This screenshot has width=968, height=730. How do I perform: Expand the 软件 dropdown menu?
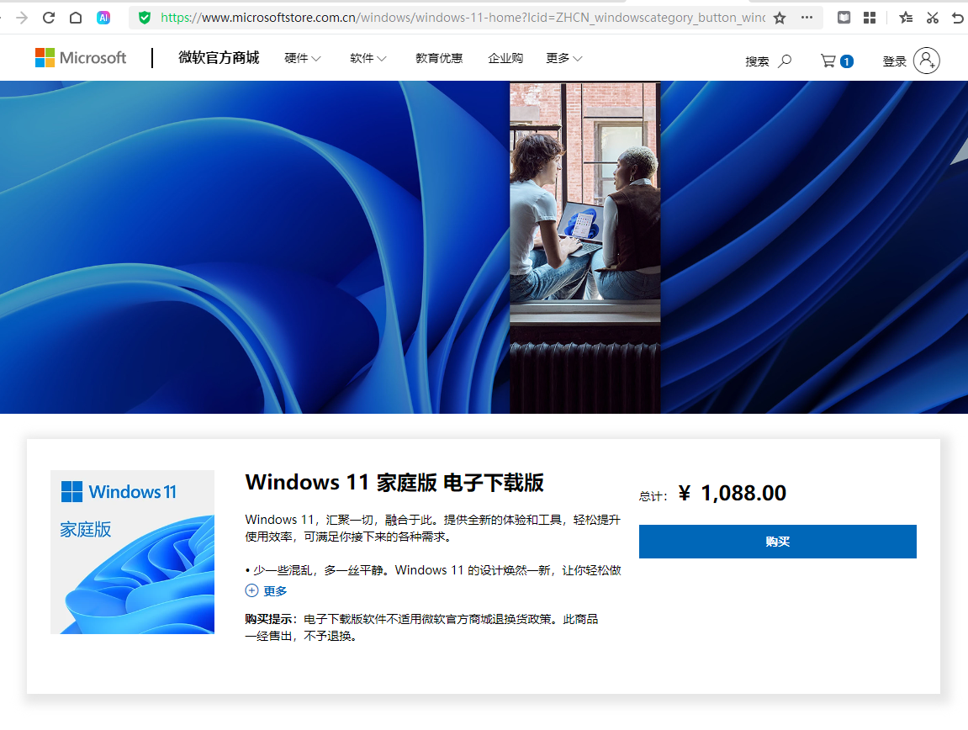click(368, 58)
